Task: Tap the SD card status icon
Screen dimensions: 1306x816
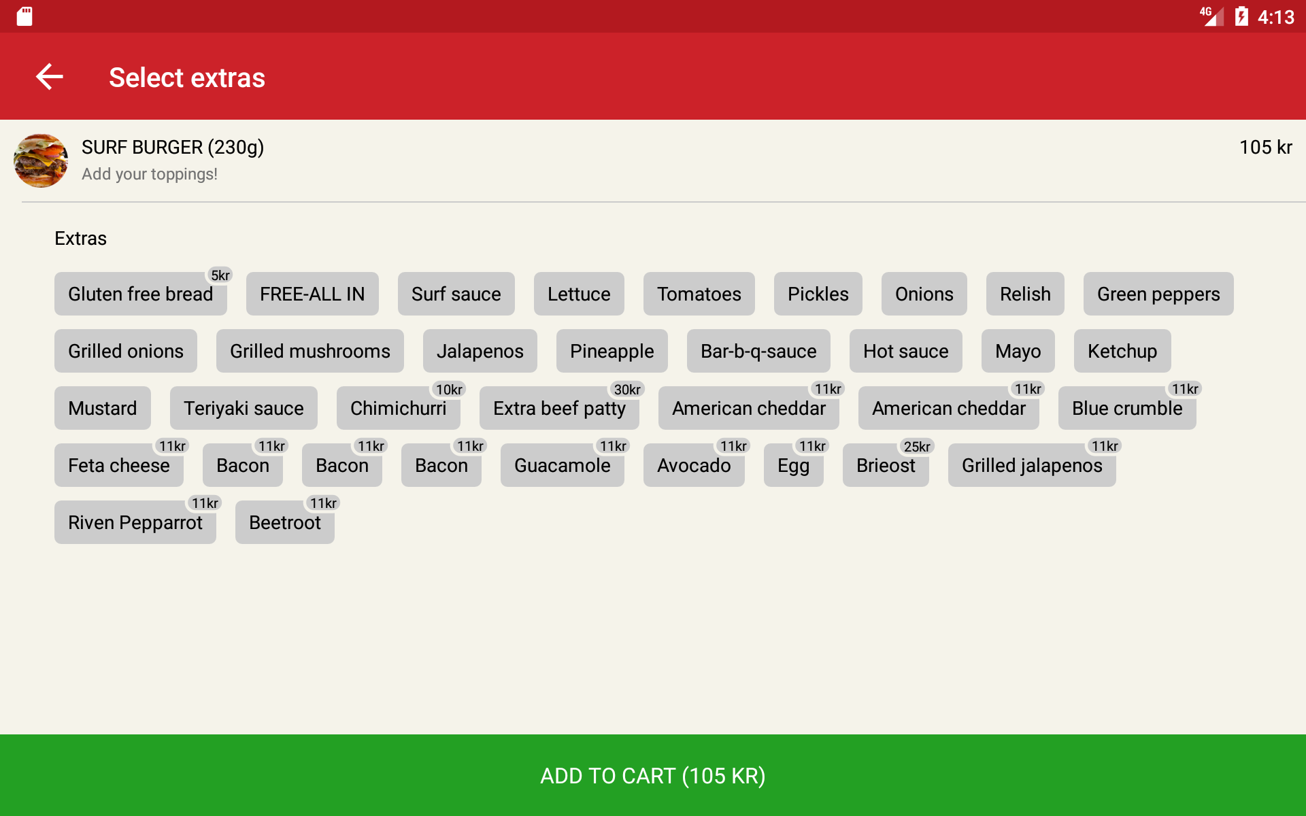Action: (x=24, y=16)
